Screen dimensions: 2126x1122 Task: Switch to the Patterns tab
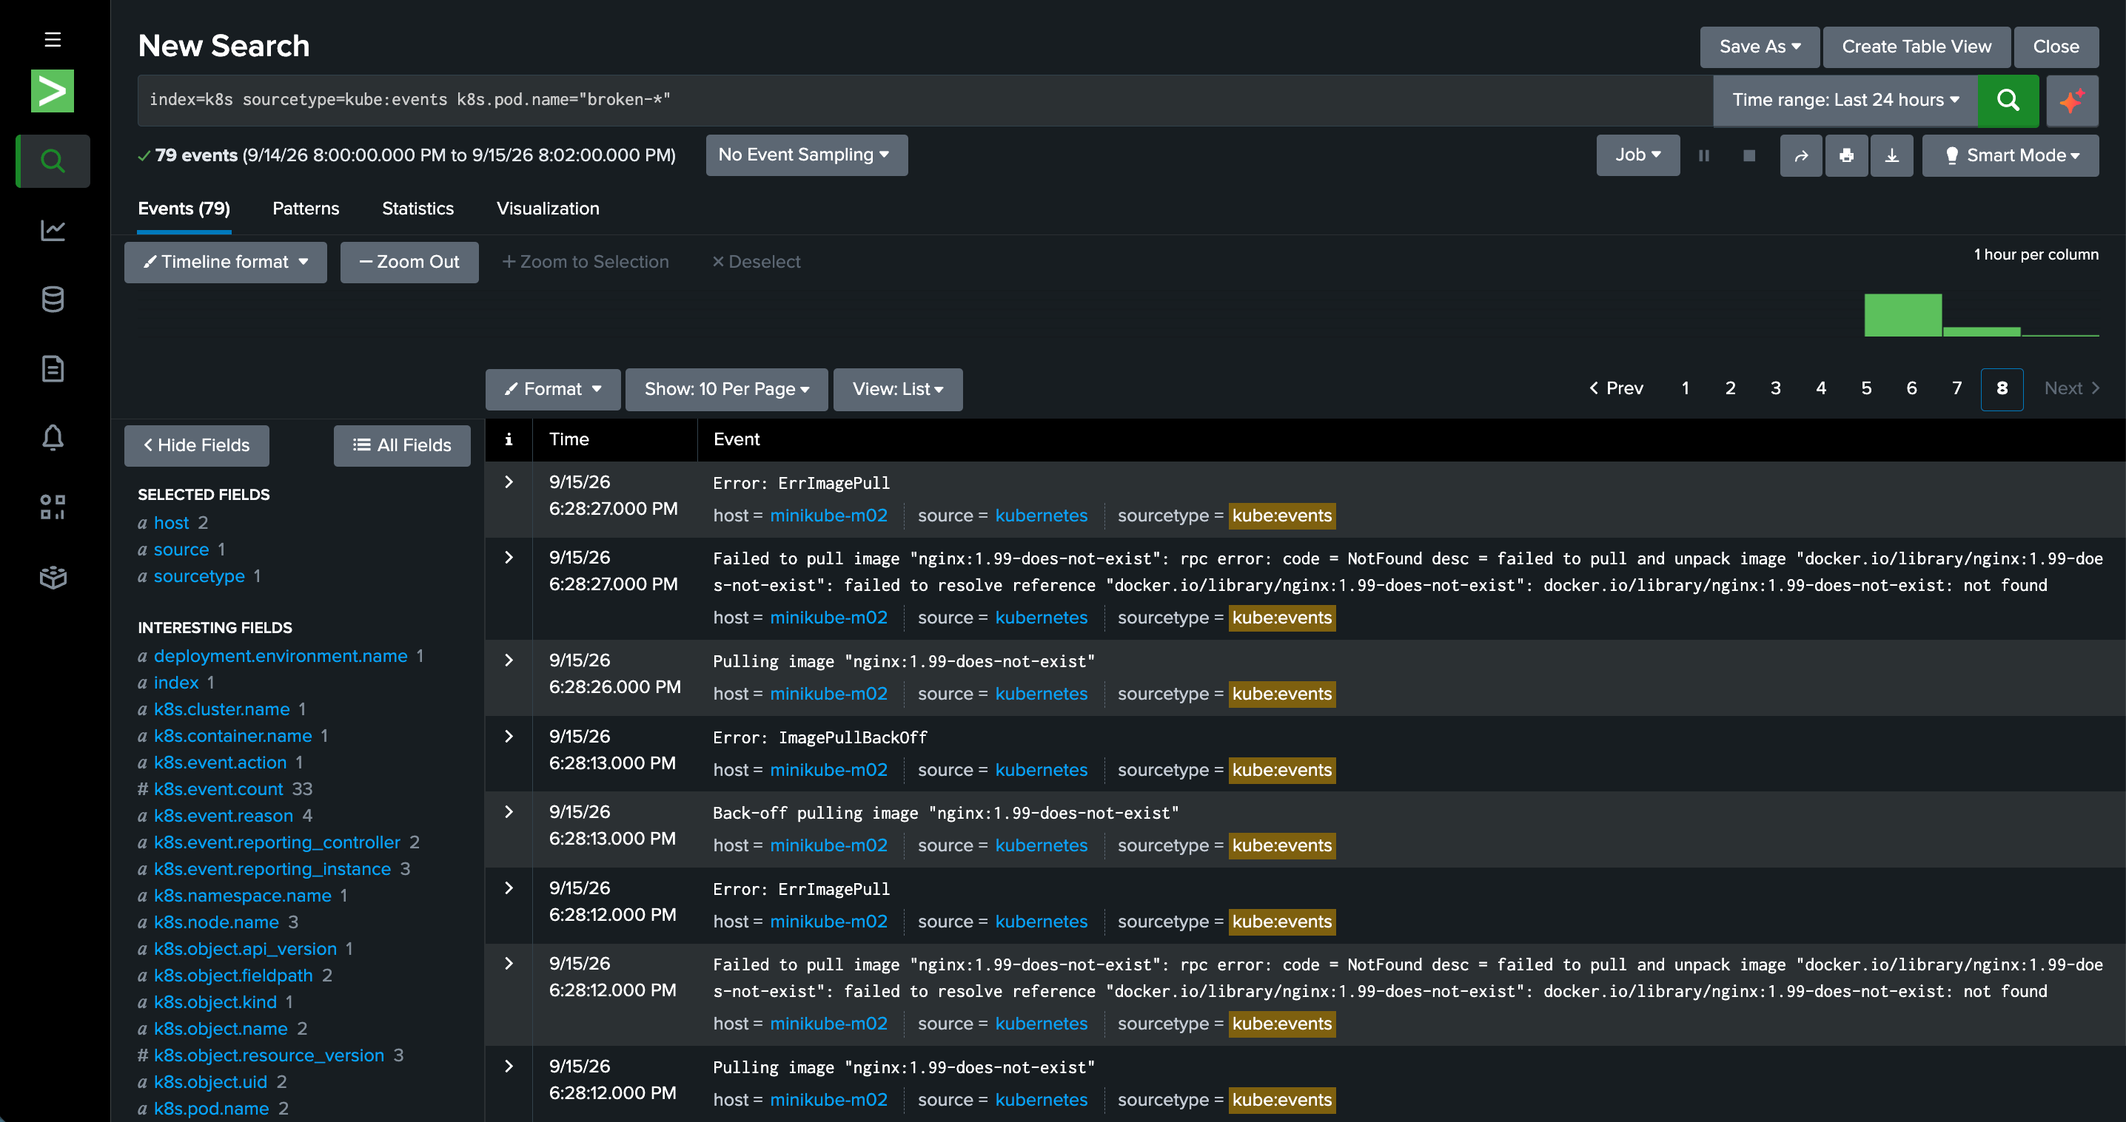click(306, 209)
